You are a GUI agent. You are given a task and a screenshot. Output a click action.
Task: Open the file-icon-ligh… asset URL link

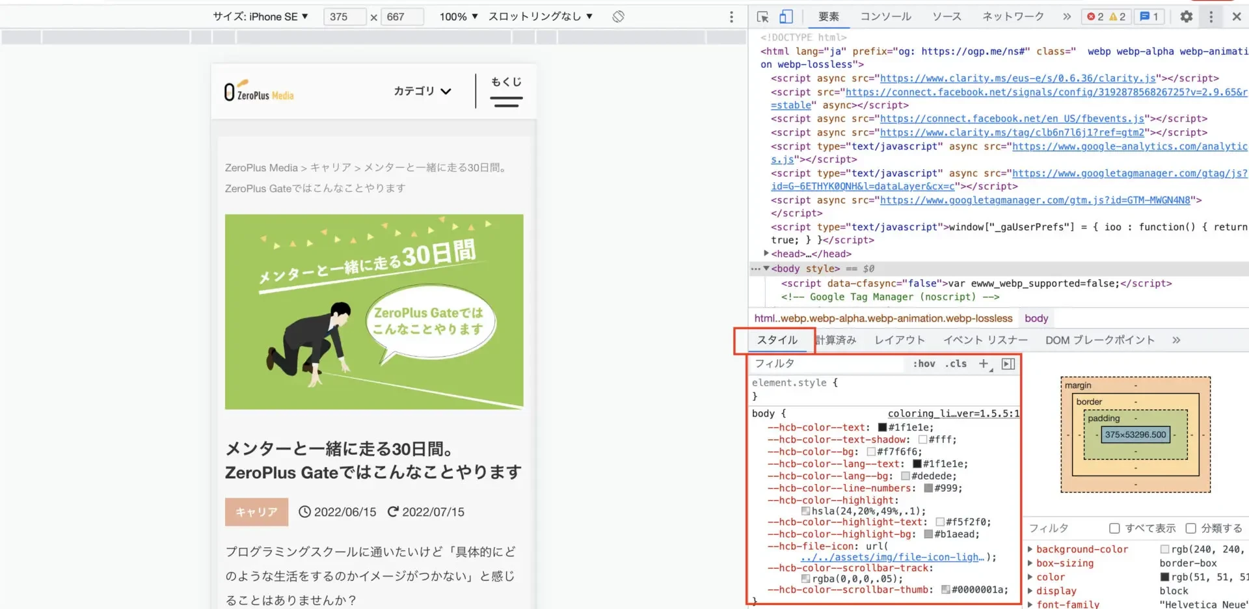[x=893, y=558]
